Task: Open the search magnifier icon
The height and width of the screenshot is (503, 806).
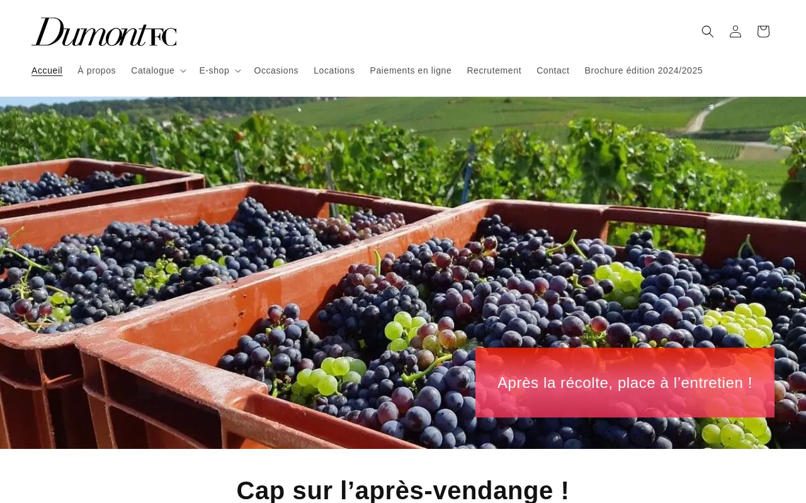Action: point(708,31)
